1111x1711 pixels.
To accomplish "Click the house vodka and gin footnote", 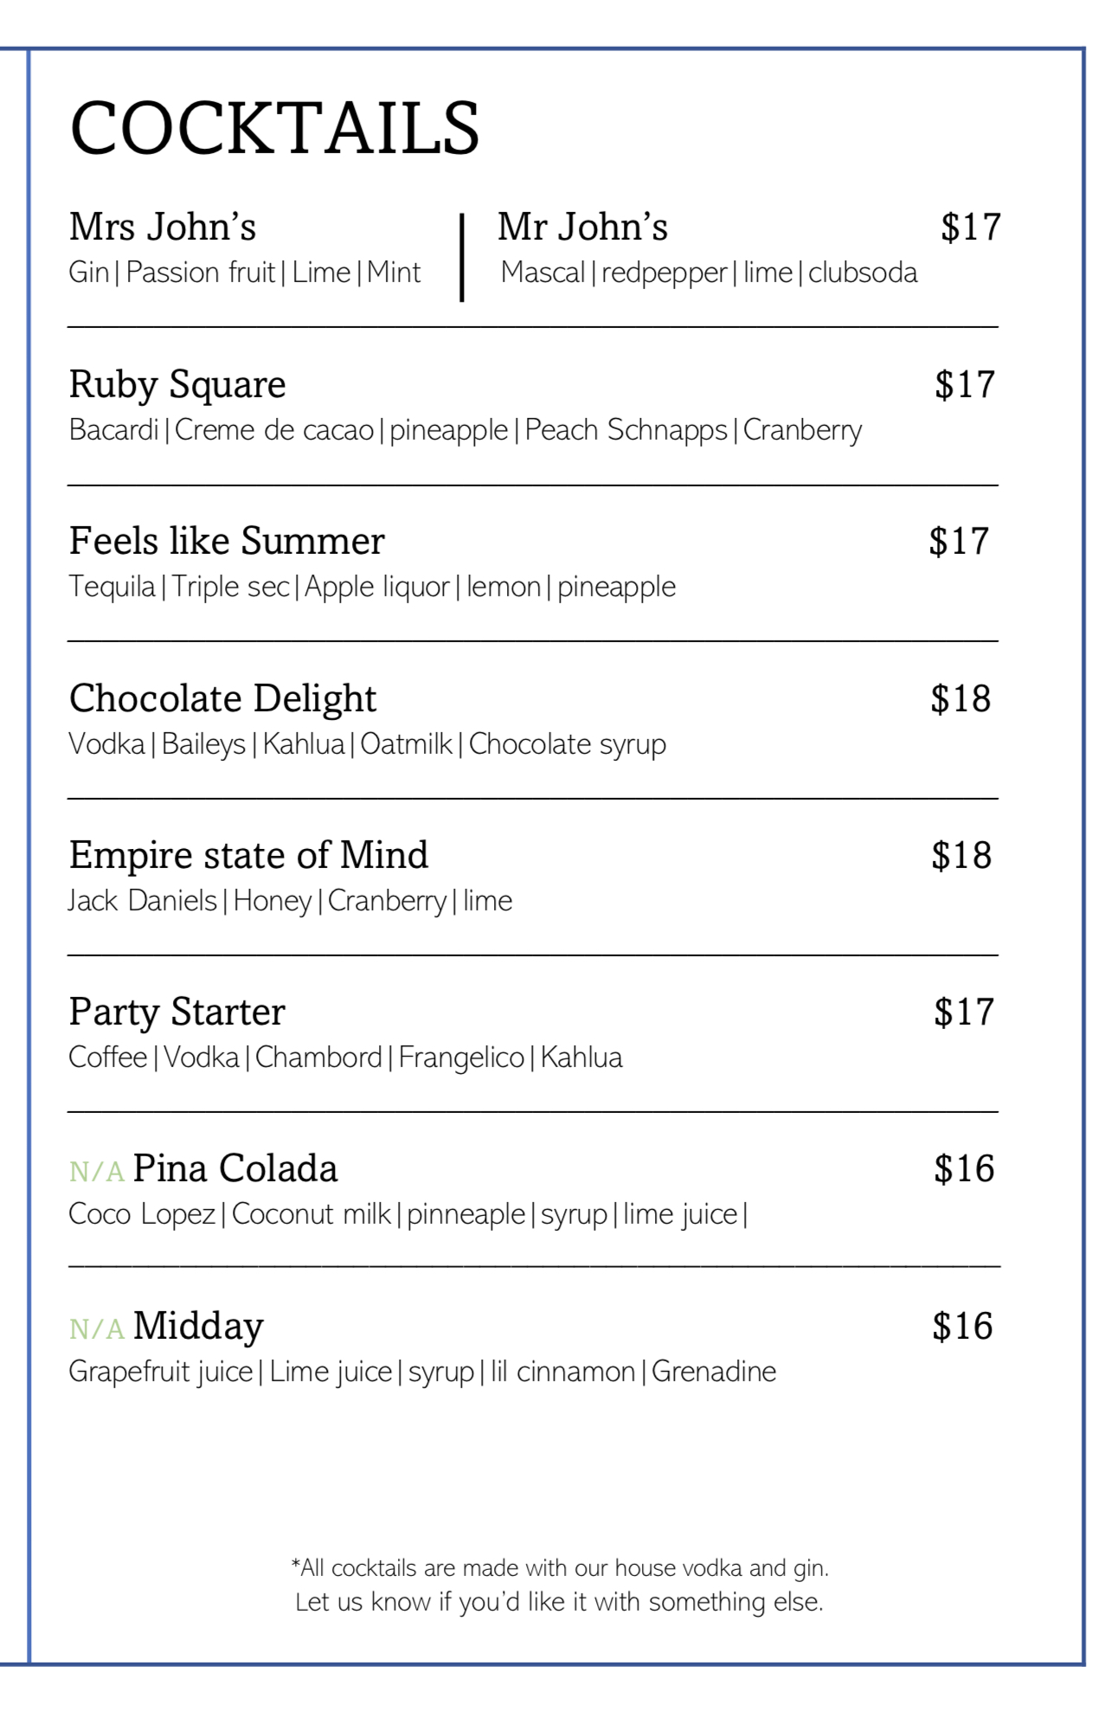I will pyautogui.click(x=560, y=1585).
